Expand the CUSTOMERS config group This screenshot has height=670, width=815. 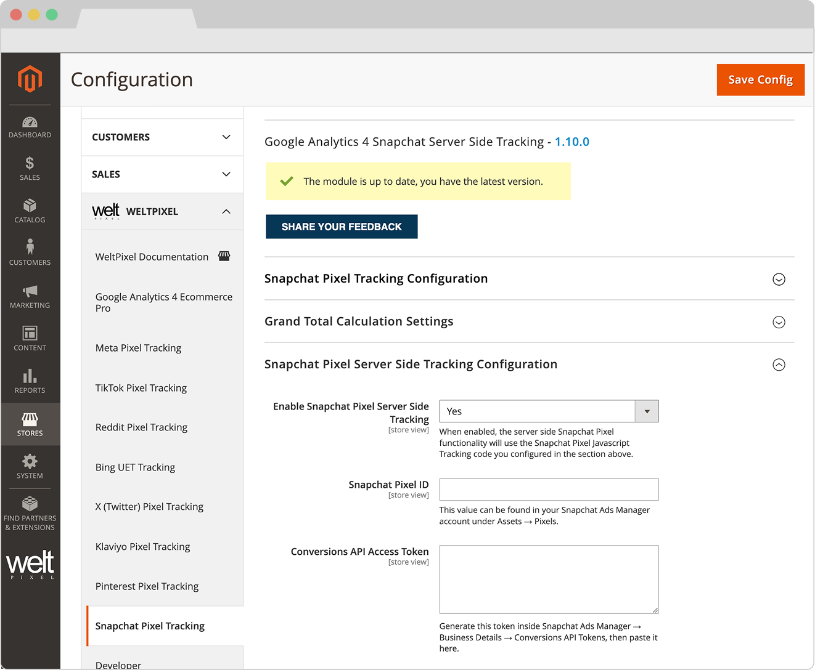162,137
